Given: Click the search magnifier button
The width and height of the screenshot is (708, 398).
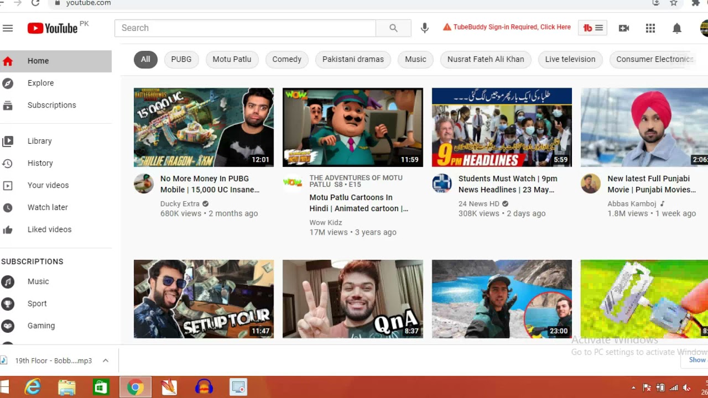Looking at the screenshot, I should pos(393,28).
